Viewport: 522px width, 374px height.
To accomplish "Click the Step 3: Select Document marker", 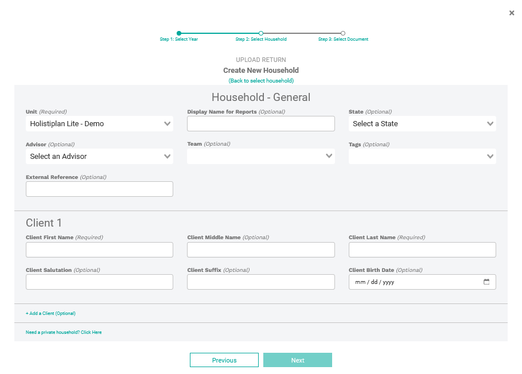I will 343,33.
